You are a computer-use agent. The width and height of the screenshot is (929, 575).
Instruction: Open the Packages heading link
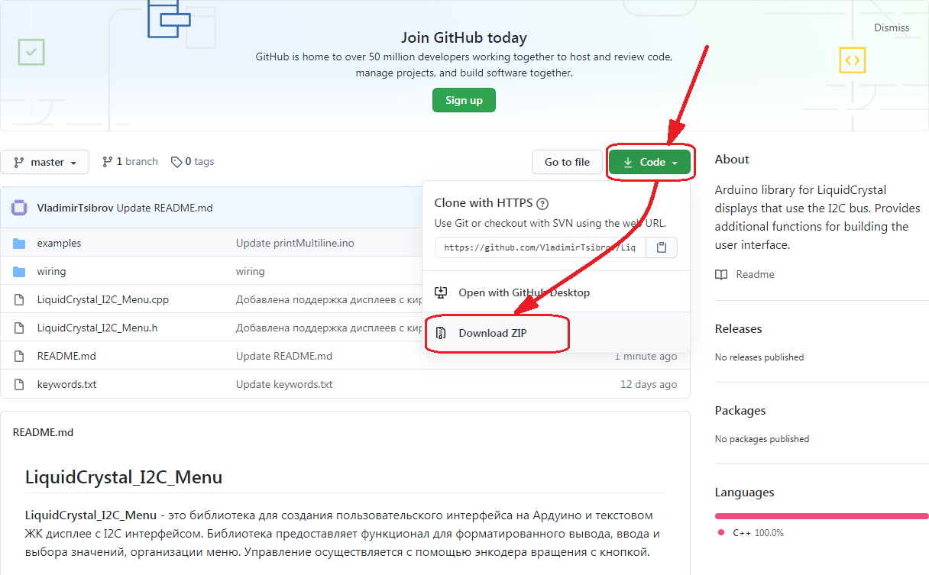740,410
